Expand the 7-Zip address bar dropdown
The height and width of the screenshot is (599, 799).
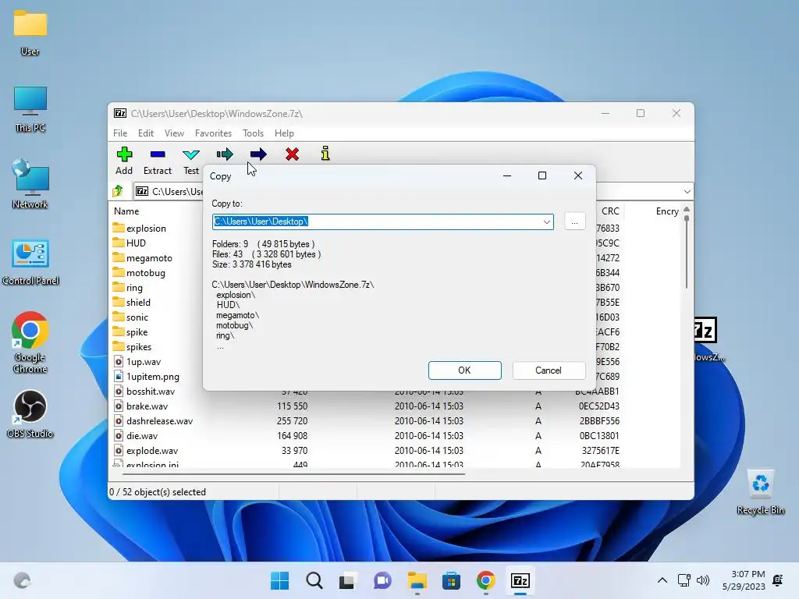coord(687,192)
